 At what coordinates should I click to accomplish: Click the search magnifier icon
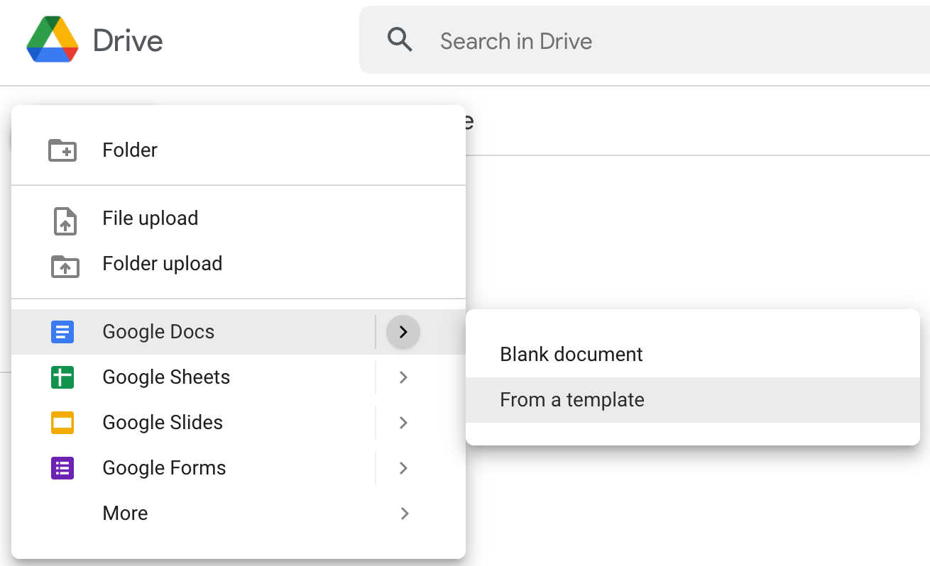400,40
